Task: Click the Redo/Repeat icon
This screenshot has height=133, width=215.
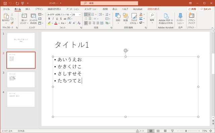Action: click(x=17, y=3)
